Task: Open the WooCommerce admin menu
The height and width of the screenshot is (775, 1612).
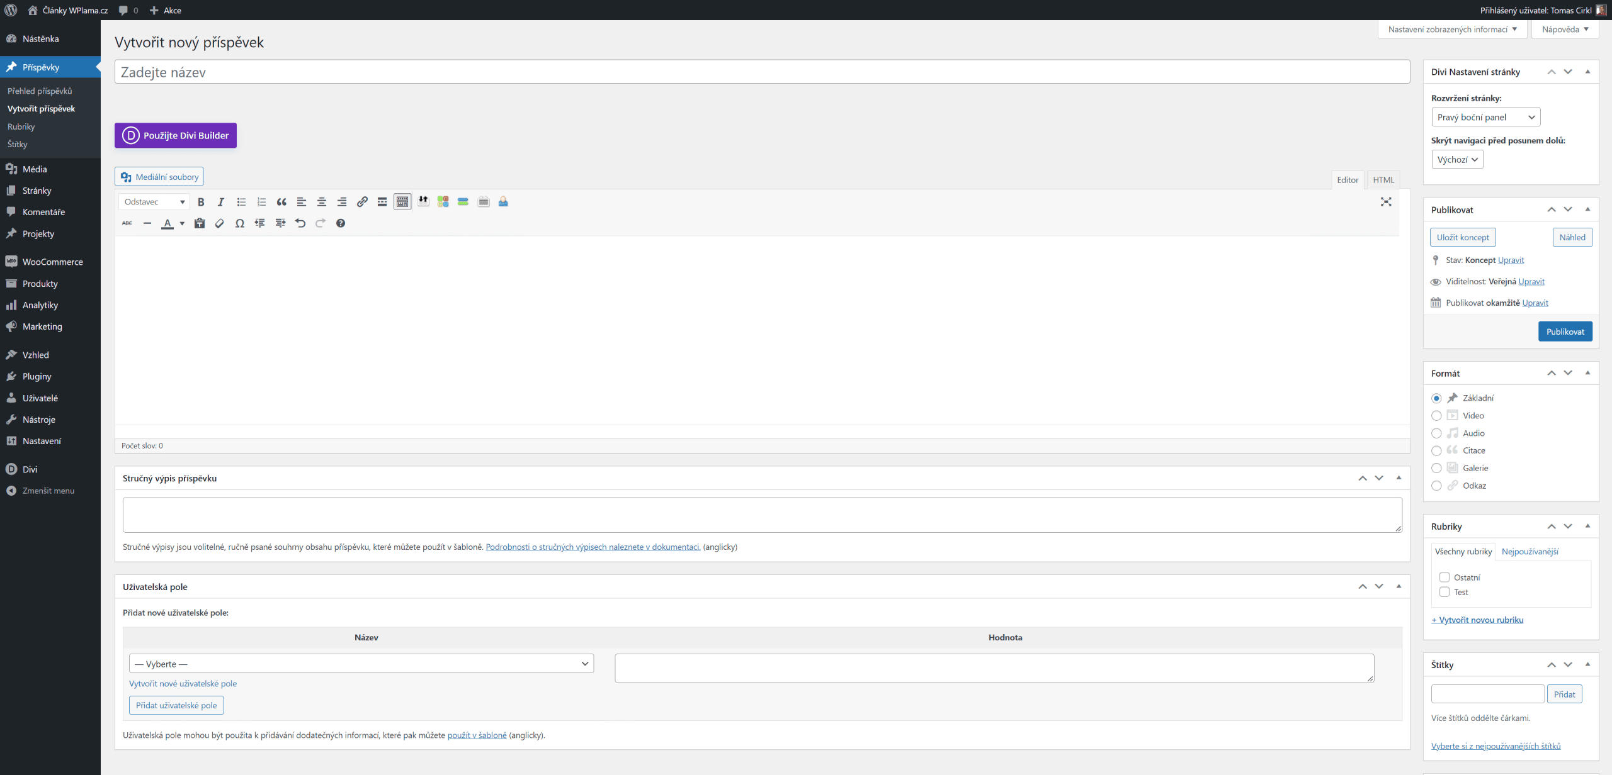Action: pyautogui.click(x=50, y=262)
